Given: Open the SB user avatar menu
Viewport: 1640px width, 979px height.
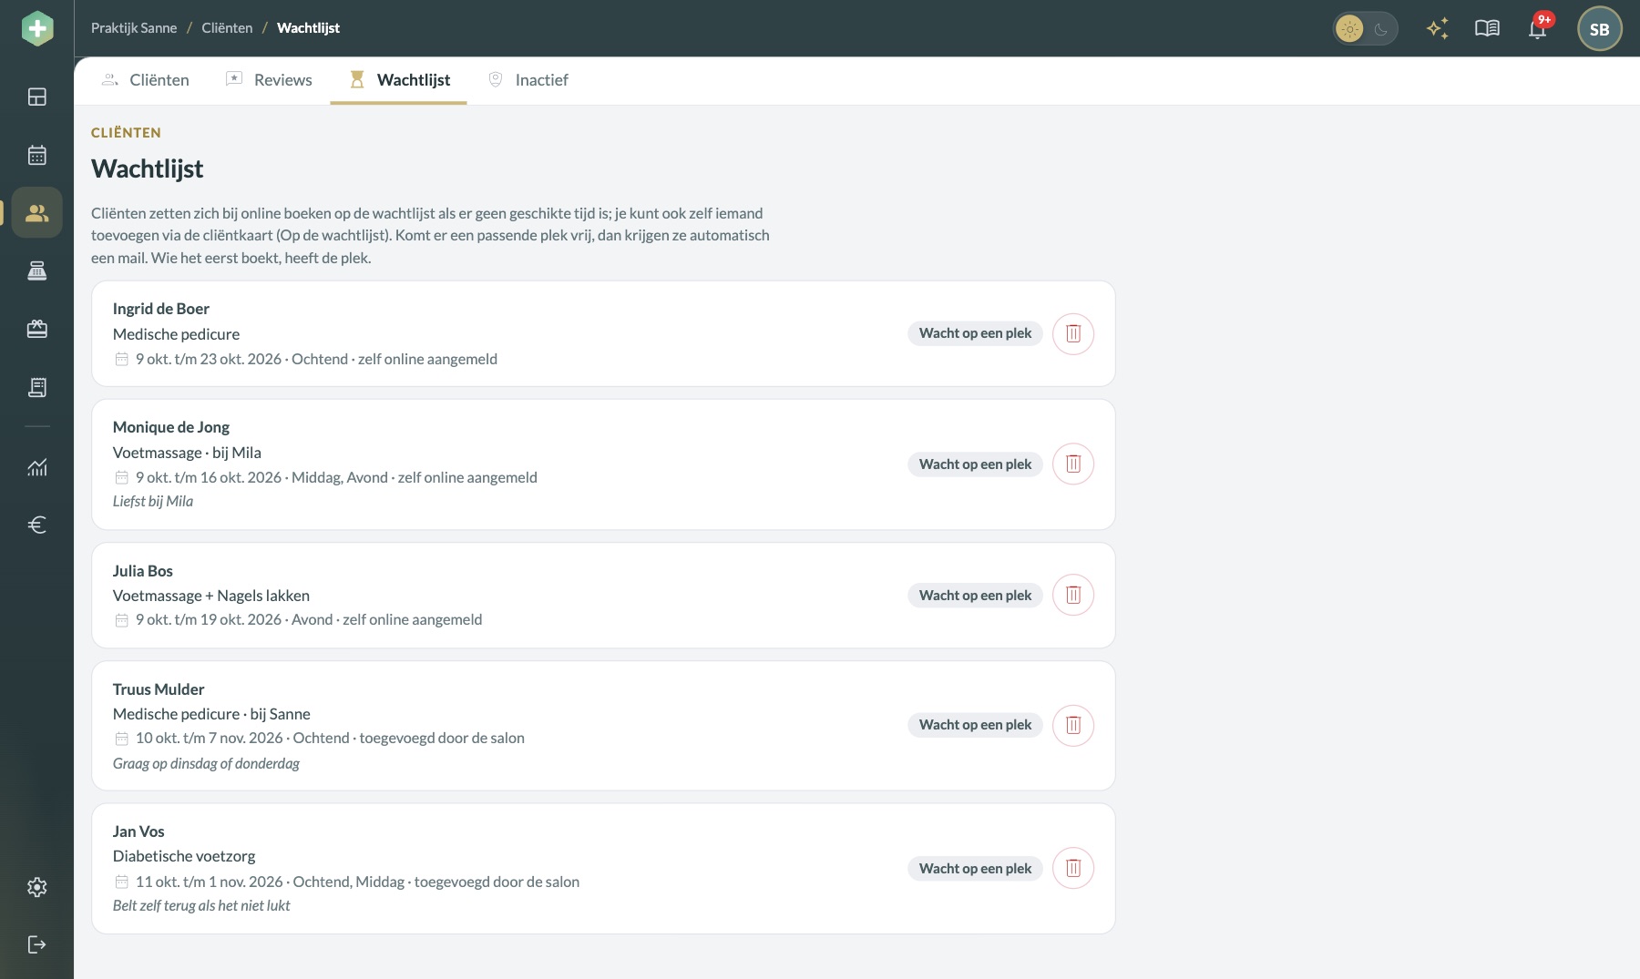Looking at the screenshot, I should click(x=1599, y=29).
